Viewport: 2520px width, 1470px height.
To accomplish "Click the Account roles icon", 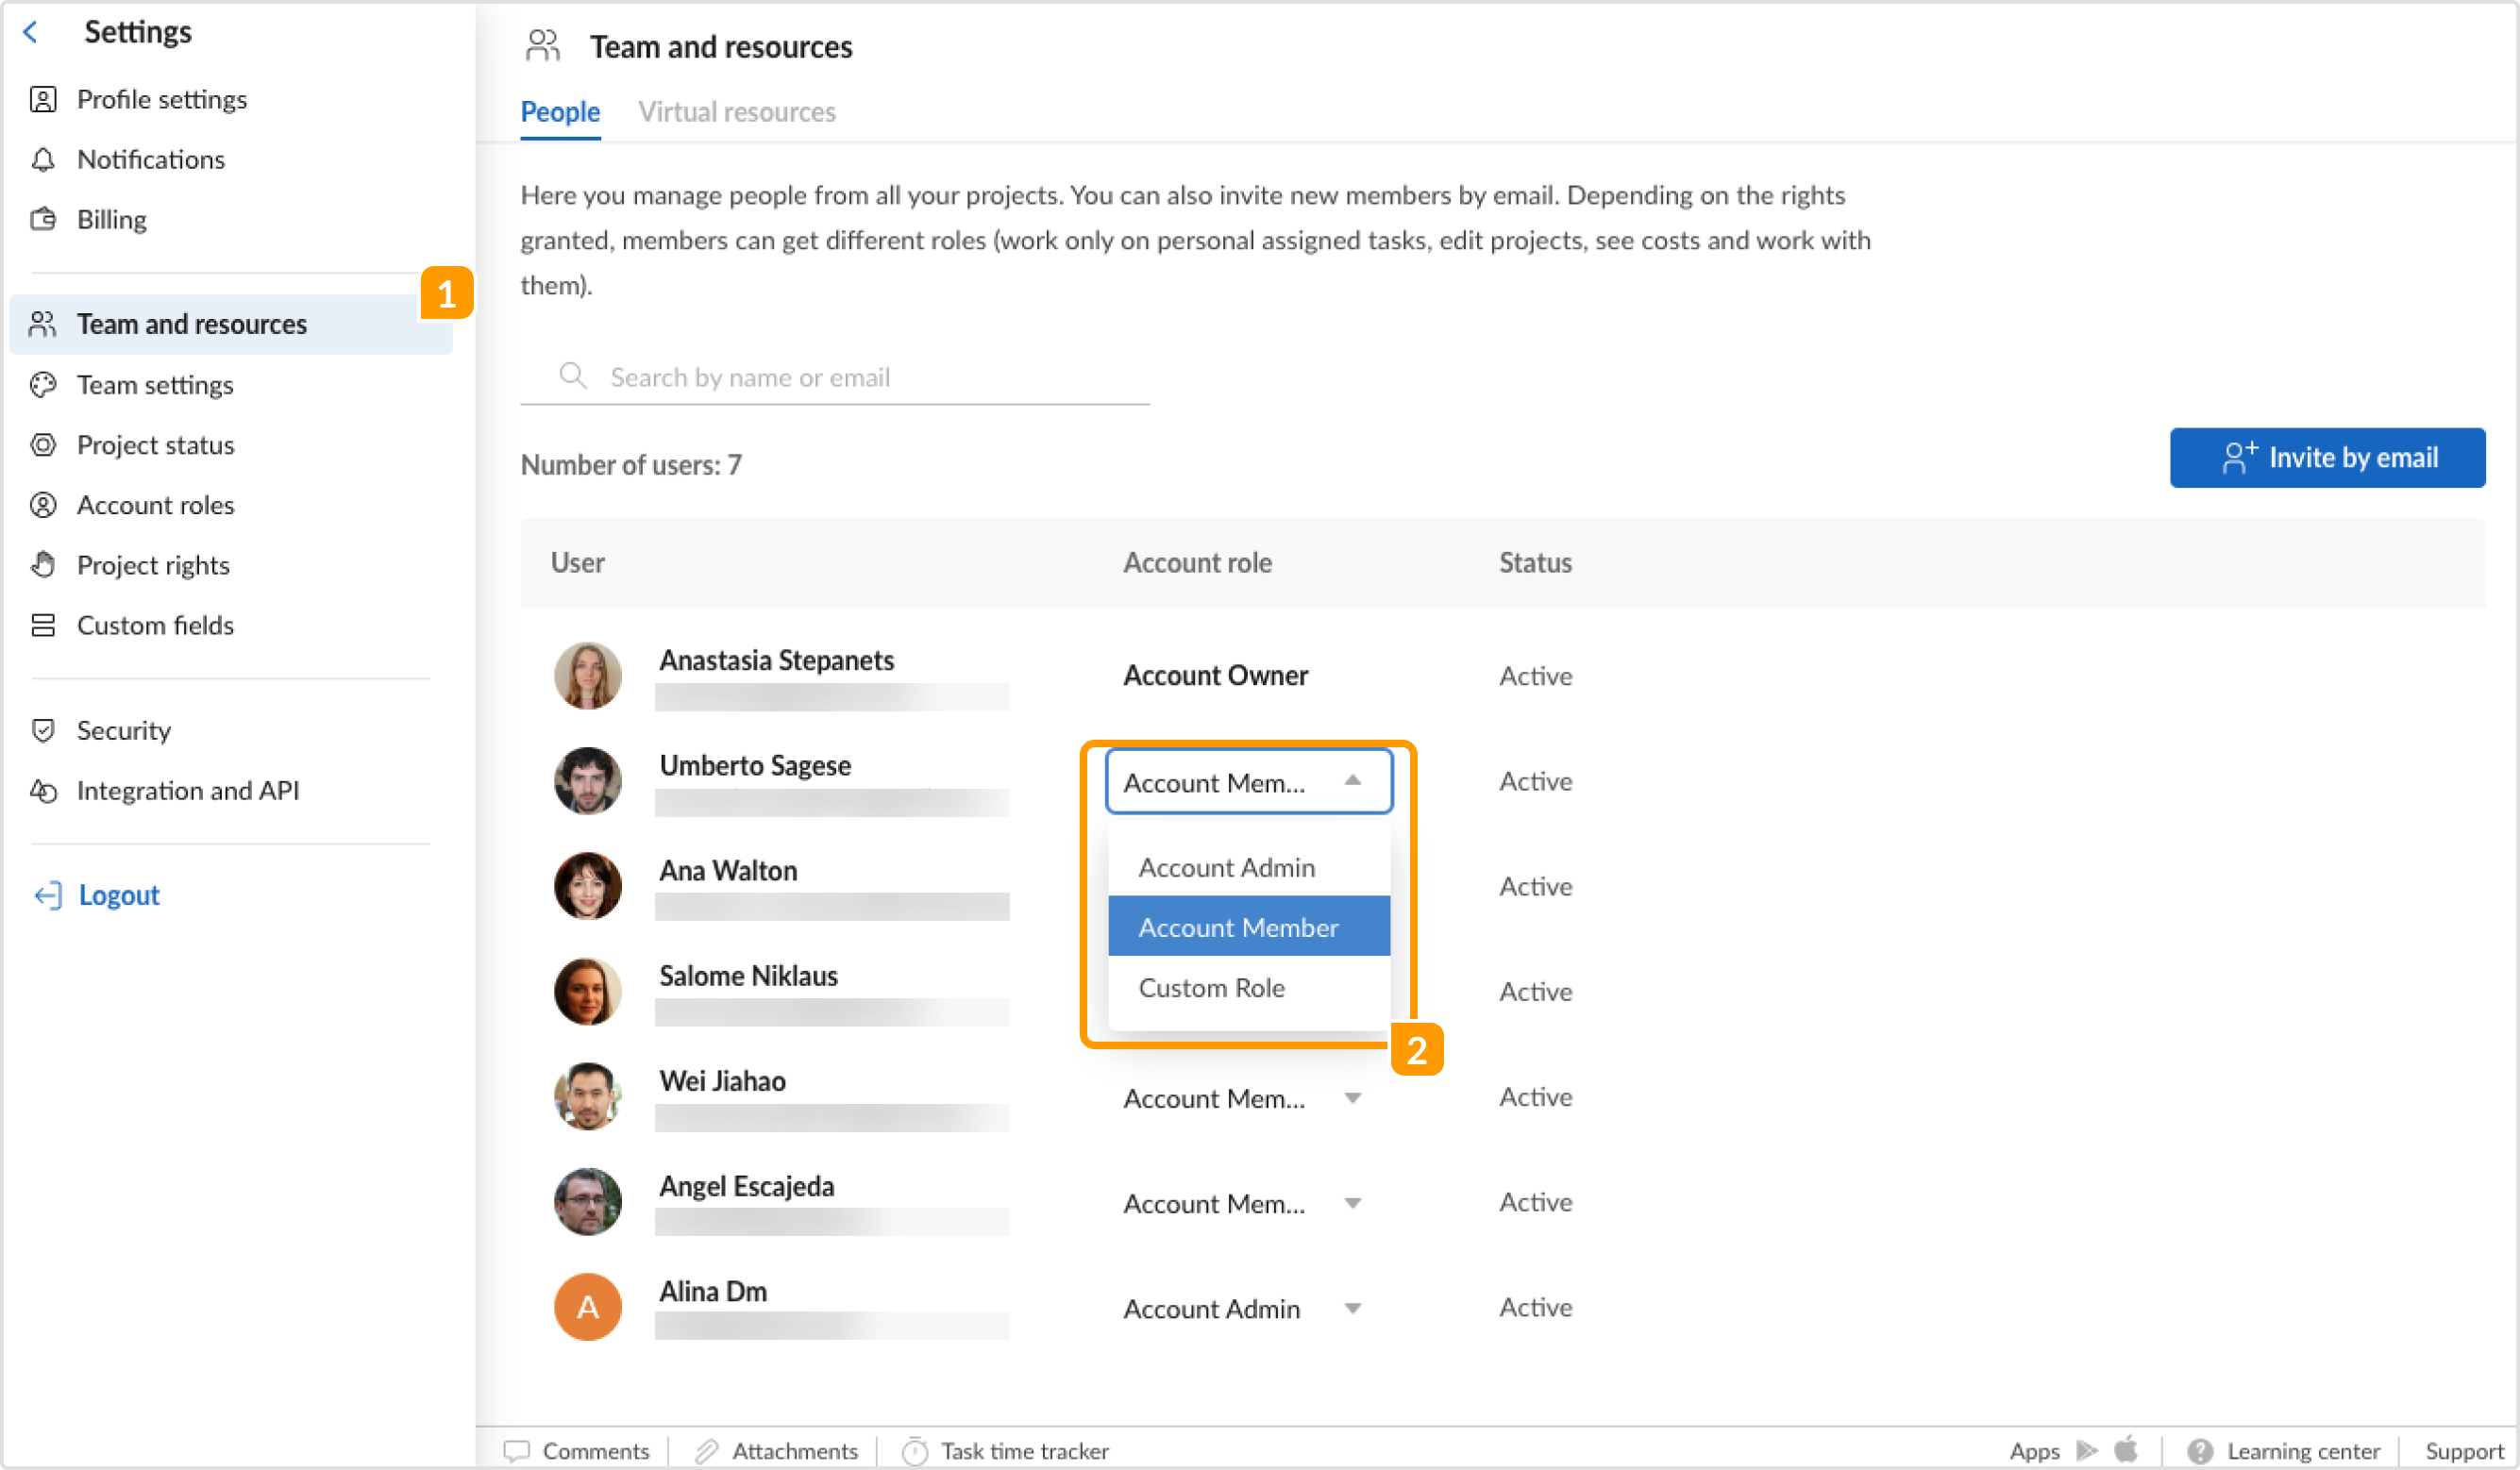I will coord(43,505).
